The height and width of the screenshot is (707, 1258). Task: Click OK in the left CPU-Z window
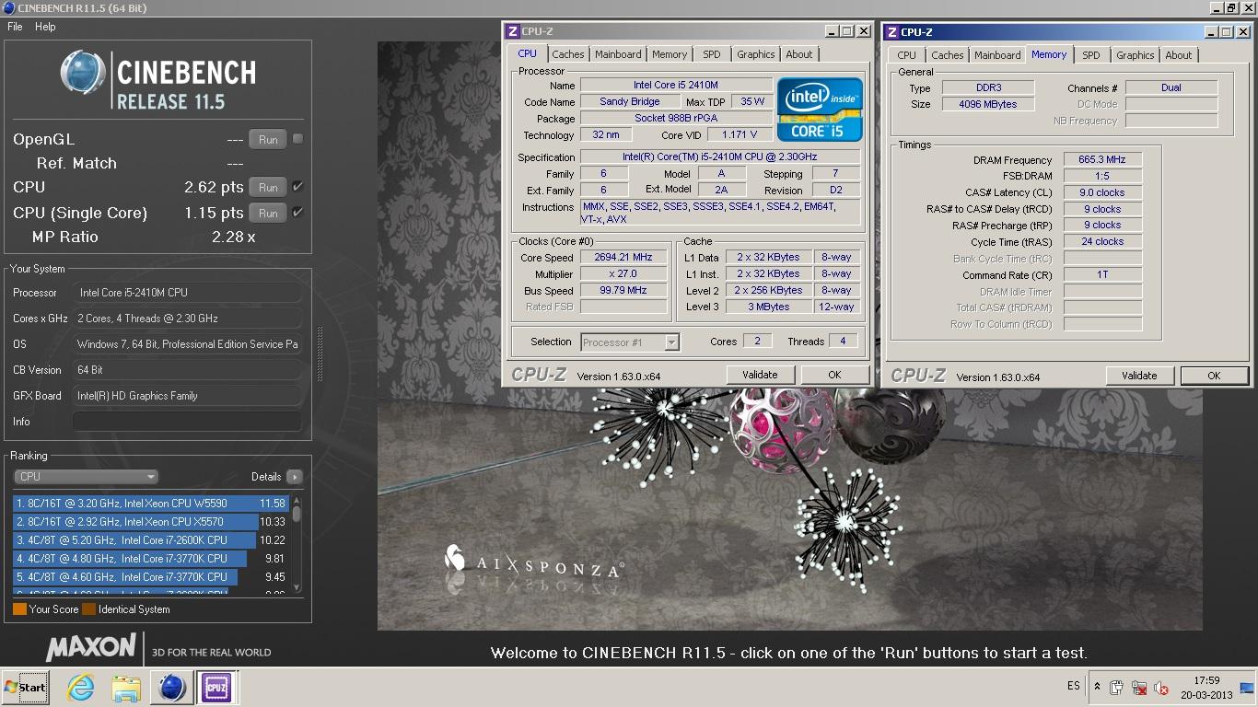coord(834,375)
